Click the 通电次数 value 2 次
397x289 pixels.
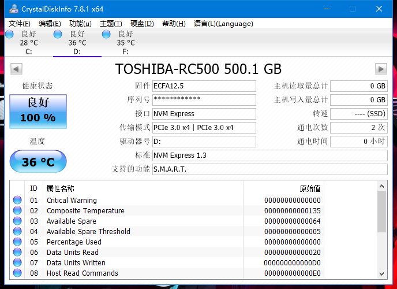click(x=359, y=128)
